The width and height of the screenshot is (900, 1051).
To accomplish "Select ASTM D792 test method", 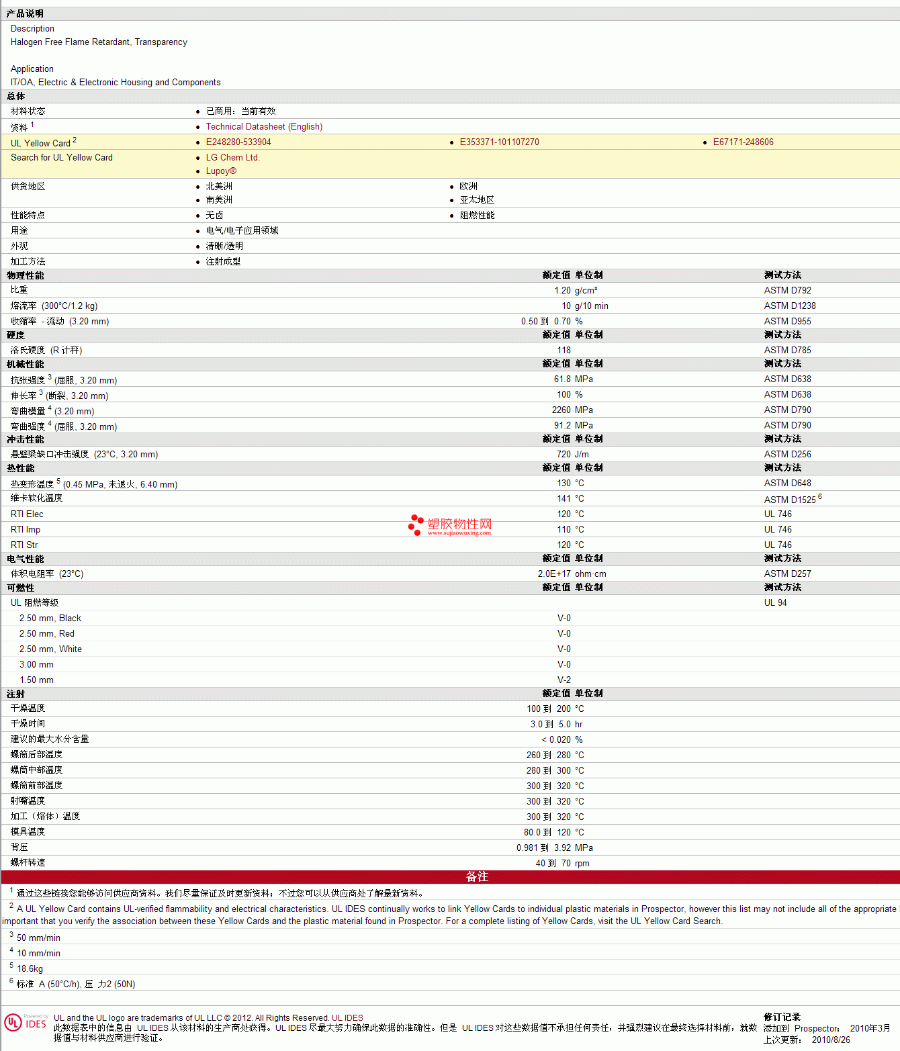I will (787, 290).
